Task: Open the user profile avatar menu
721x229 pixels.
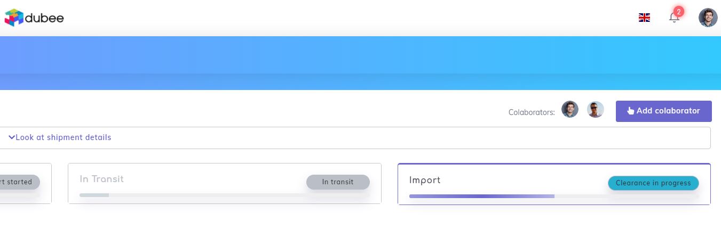Action: coord(708,18)
